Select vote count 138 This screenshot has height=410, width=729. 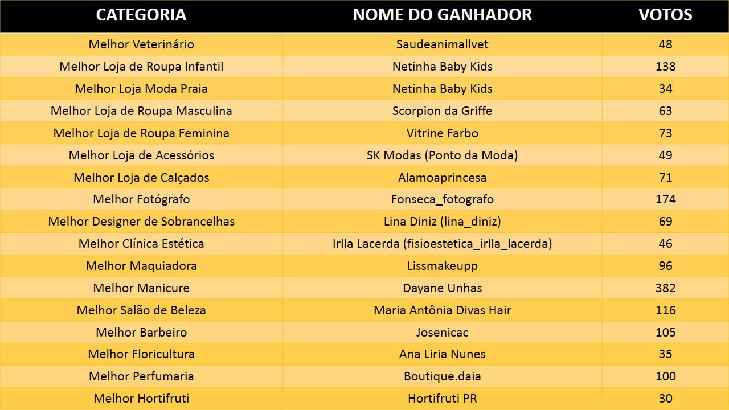click(x=665, y=67)
